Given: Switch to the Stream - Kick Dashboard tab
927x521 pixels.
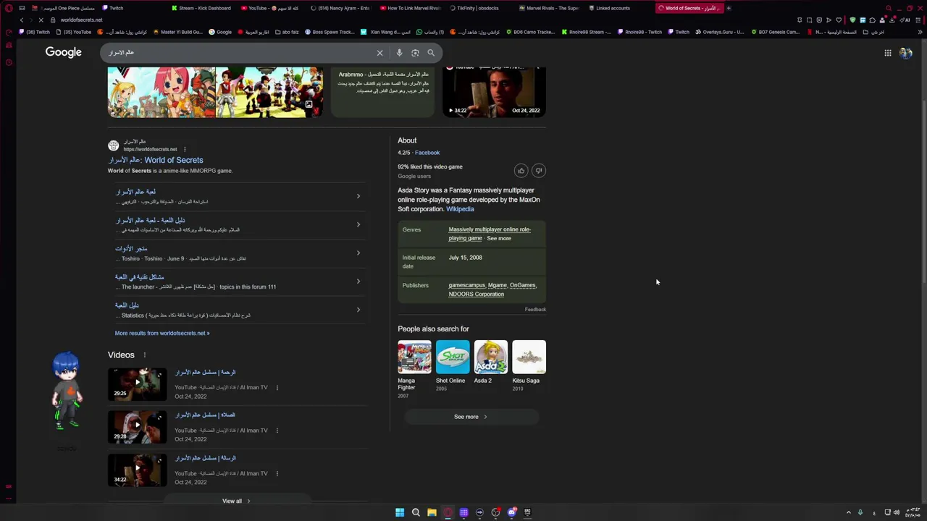Looking at the screenshot, I should [x=203, y=8].
